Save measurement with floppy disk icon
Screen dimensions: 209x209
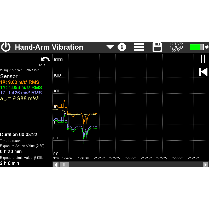click(x=157, y=47)
